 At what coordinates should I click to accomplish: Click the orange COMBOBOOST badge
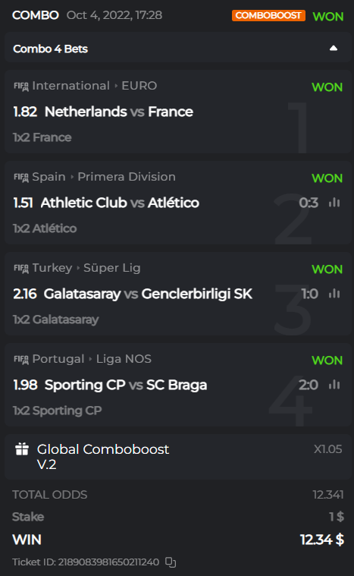coord(268,15)
